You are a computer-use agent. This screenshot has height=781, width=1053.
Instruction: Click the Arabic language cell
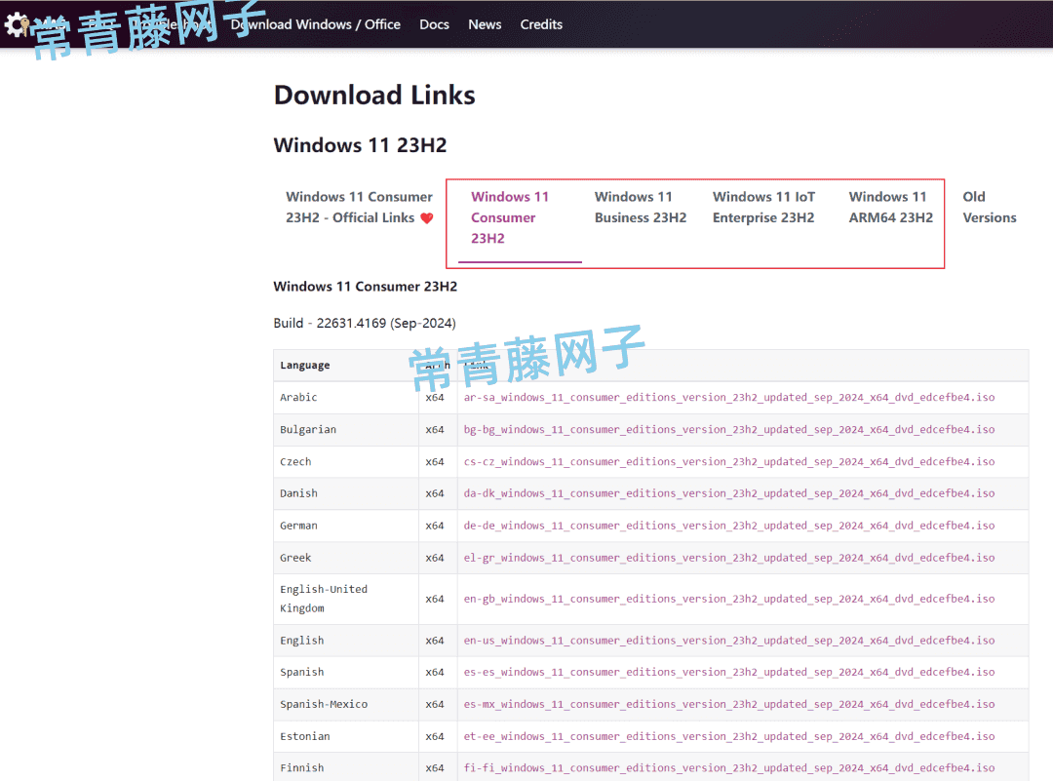tap(346, 398)
